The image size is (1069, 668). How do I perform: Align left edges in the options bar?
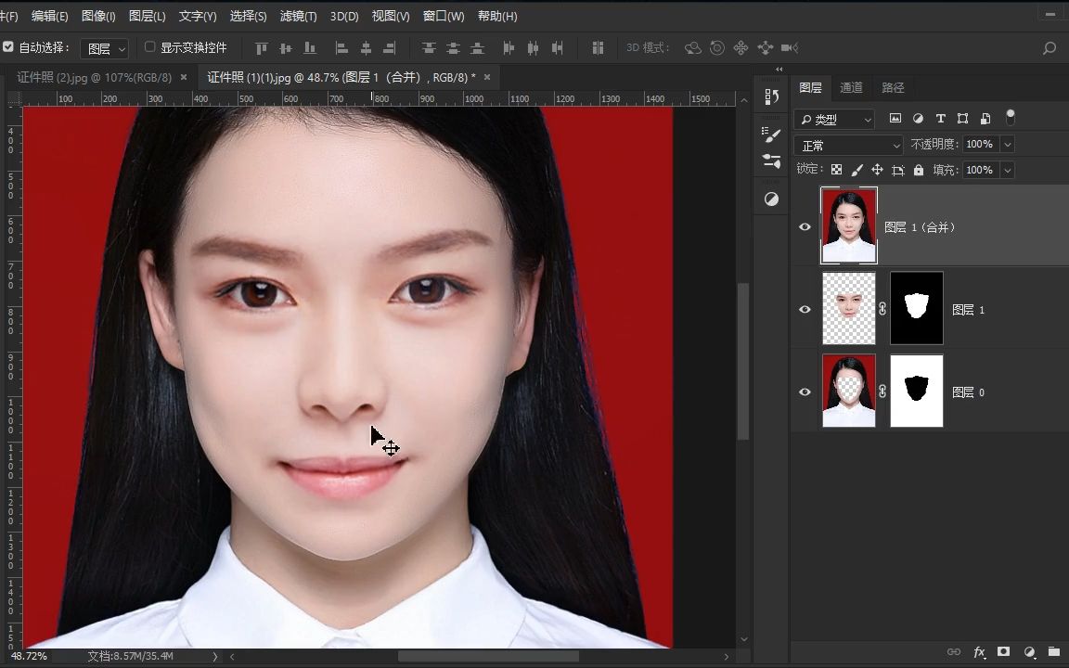click(341, 47)
